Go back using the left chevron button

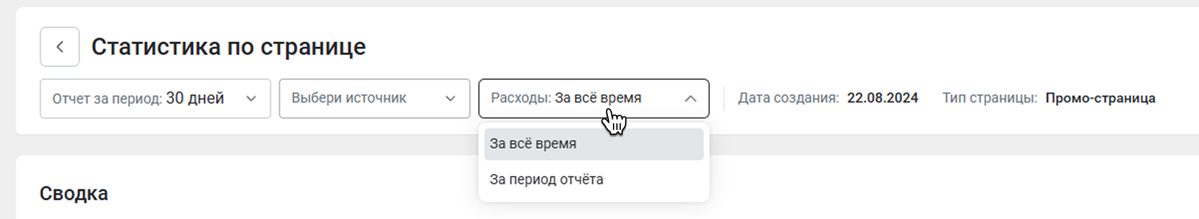pyautogui.click(x=60, y=47)
